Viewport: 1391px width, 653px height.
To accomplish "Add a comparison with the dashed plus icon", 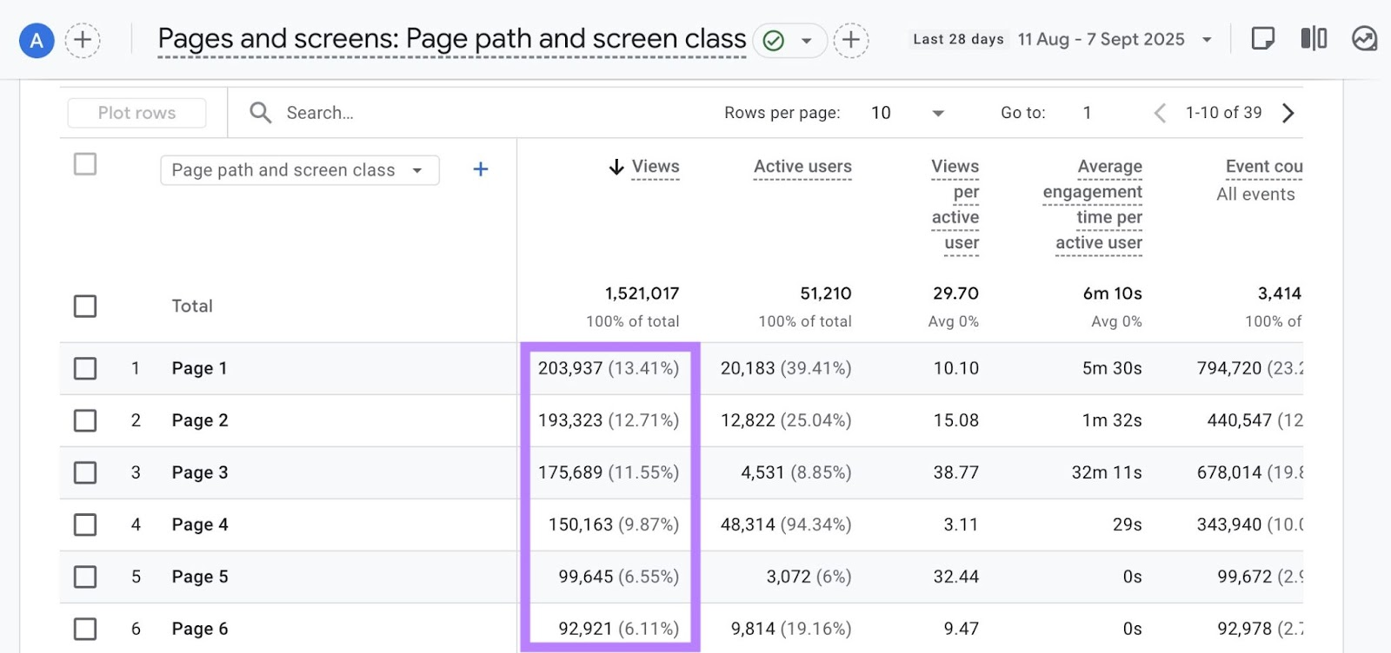I will point(83,40).
